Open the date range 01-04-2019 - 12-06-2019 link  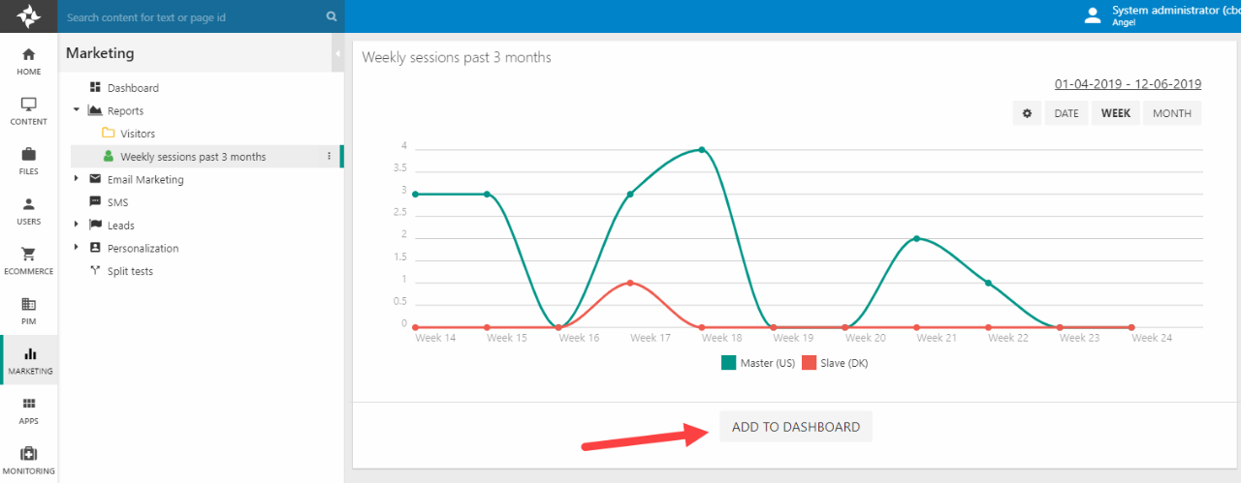[1128, 84]
